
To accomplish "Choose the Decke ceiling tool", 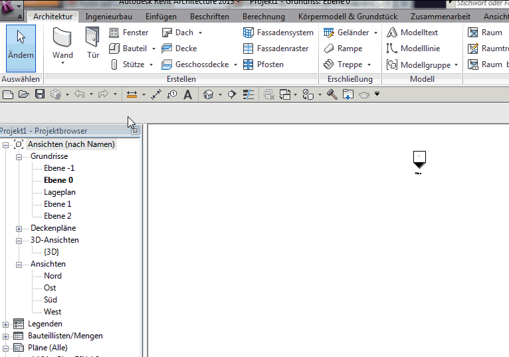I will click(179, 49).
